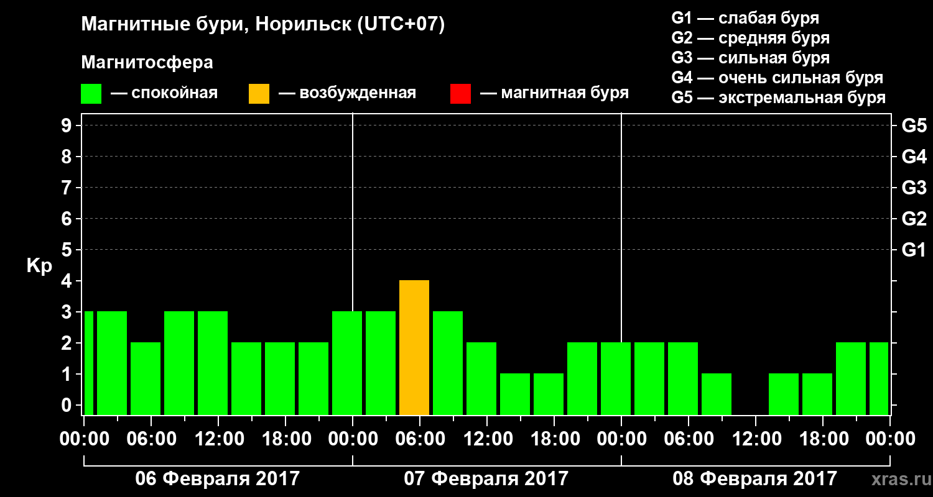
Task: Select the chart title 'Магнитные бури, Норильск (UTC+07)'
Action: tap(263, 25)
